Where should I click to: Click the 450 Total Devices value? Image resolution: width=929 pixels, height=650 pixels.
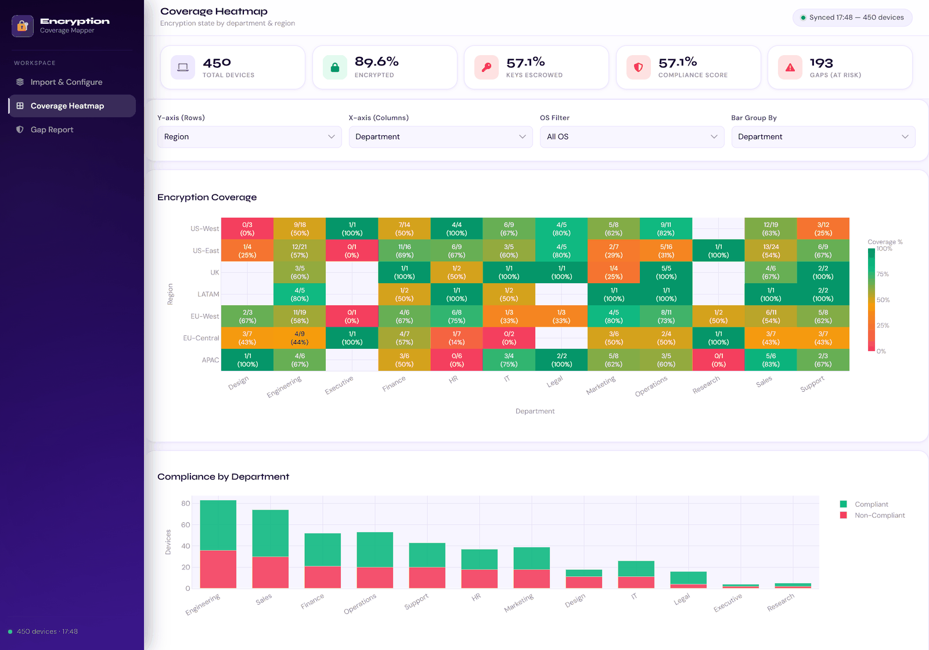click(217, 63)
